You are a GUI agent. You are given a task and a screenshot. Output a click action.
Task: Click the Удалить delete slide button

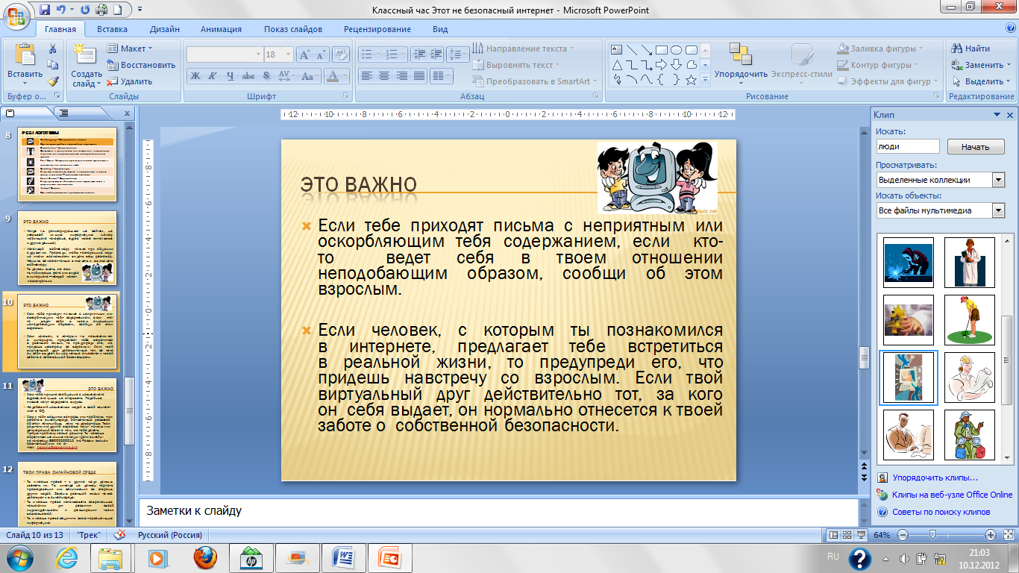coord(130,81)
